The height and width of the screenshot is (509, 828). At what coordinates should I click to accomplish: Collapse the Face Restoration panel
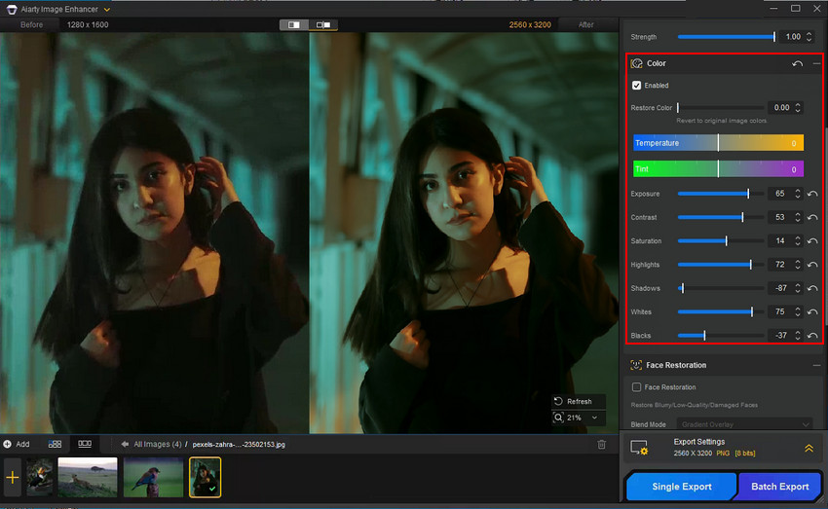816,366
